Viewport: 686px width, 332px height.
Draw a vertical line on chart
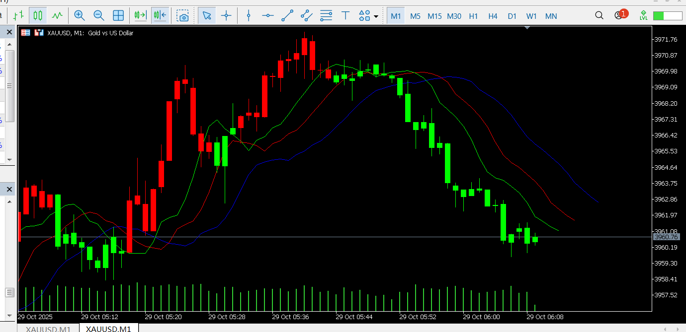[249, 15]
